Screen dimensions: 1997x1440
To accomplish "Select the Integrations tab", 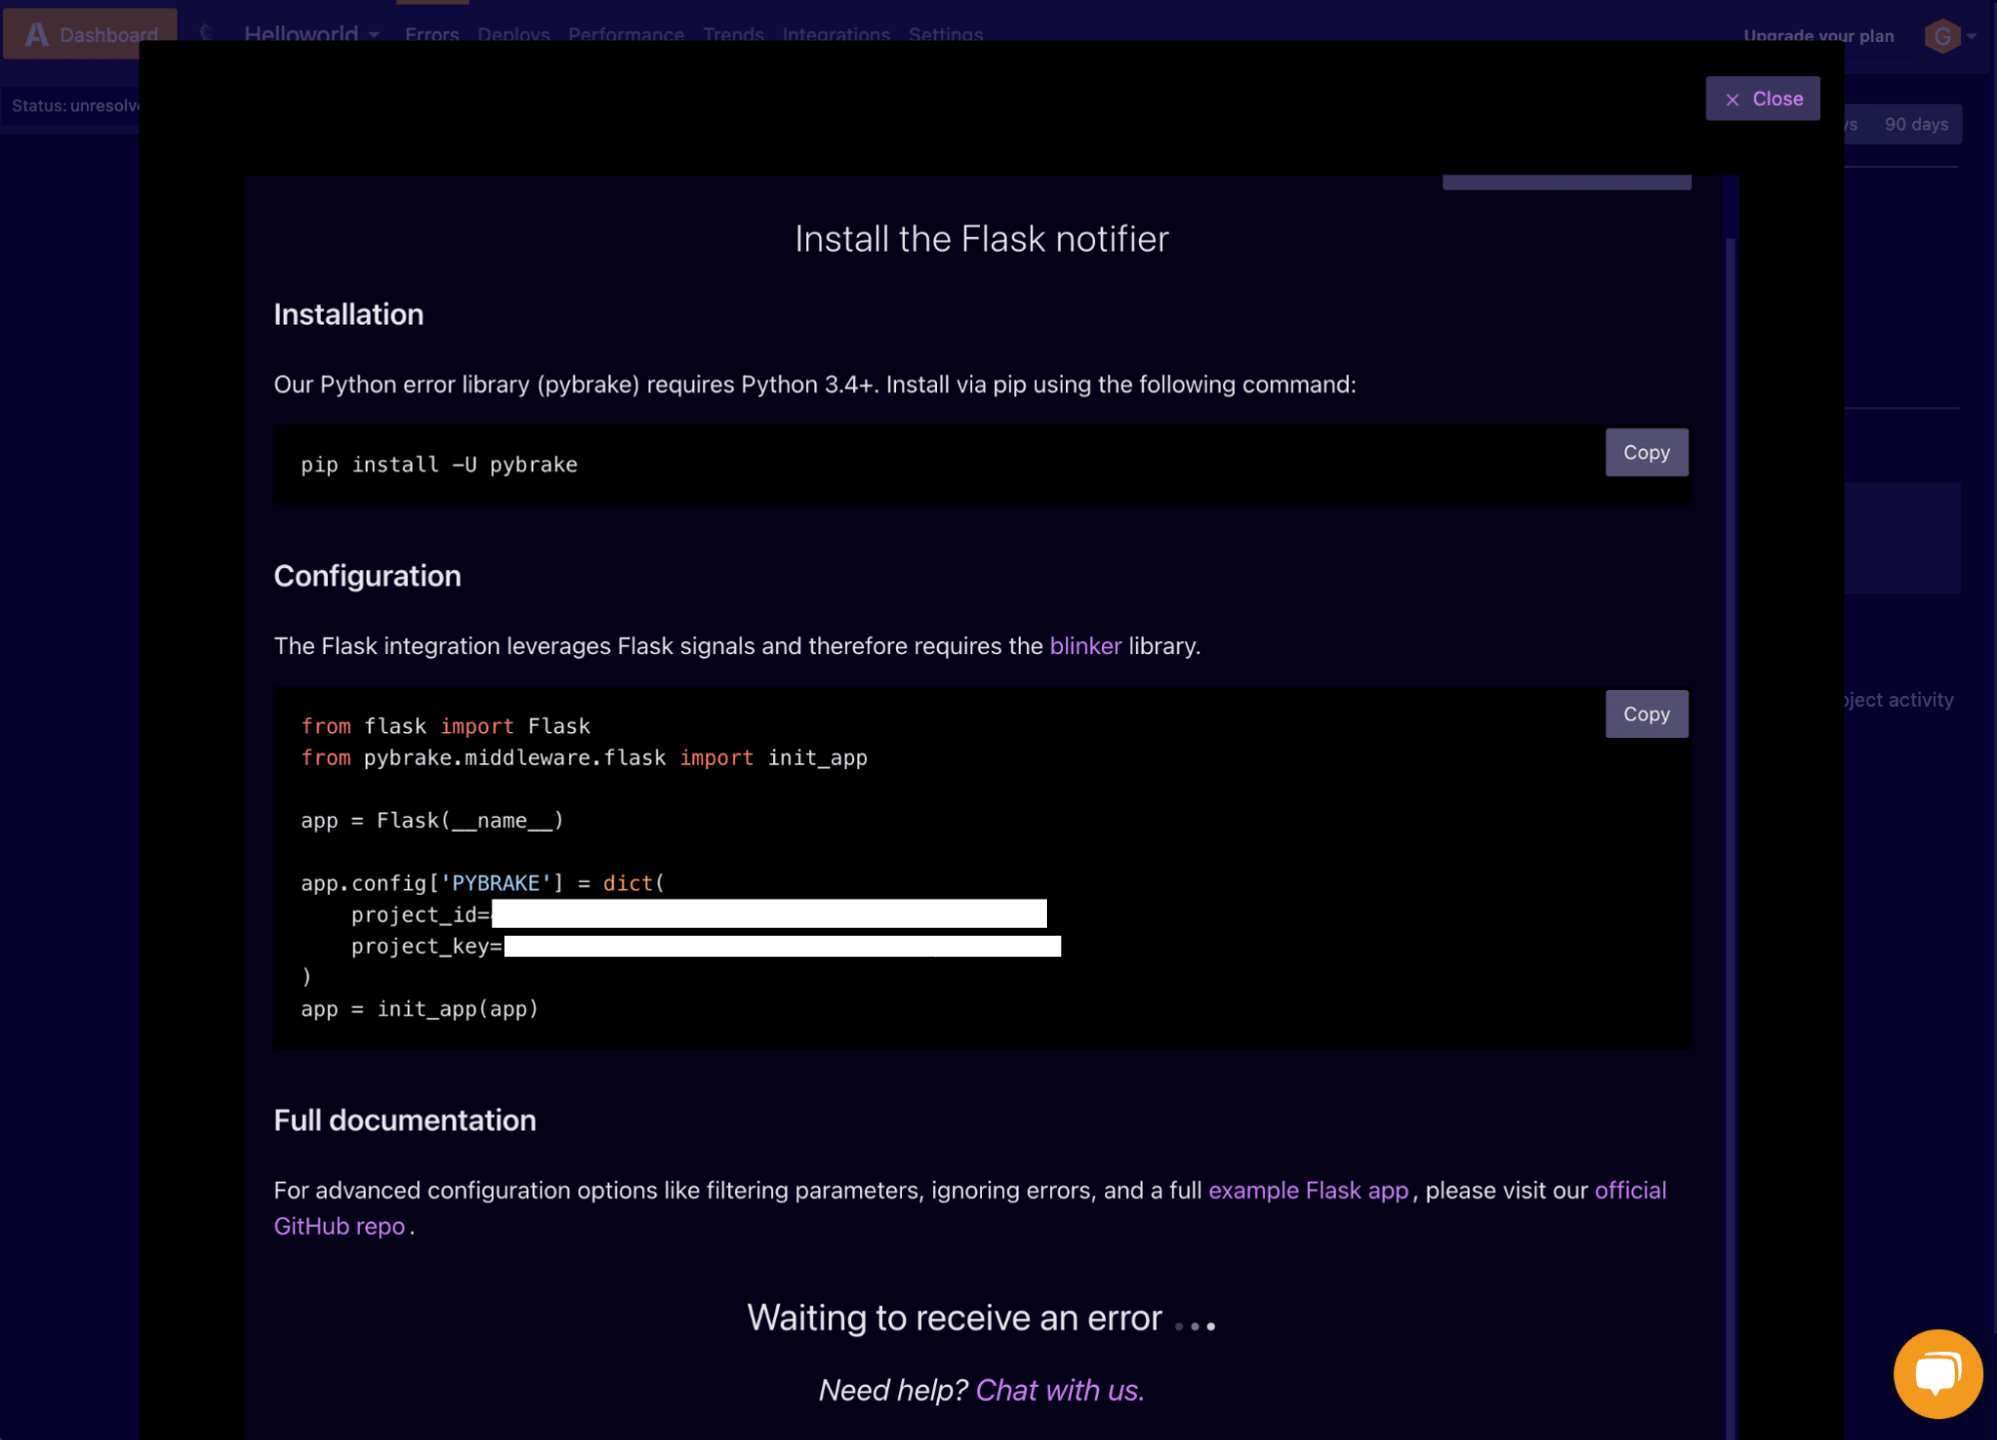I will click(x=836, y=34).
